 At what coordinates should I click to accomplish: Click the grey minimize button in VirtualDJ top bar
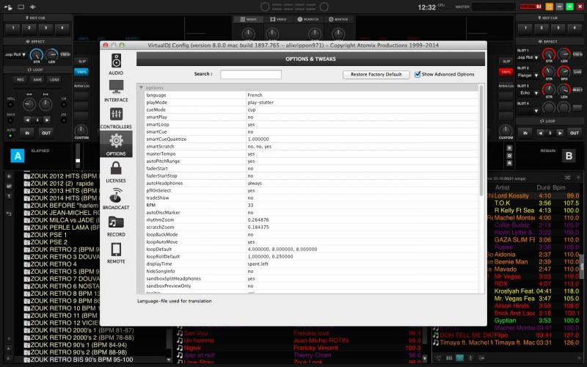coord(559,7)
